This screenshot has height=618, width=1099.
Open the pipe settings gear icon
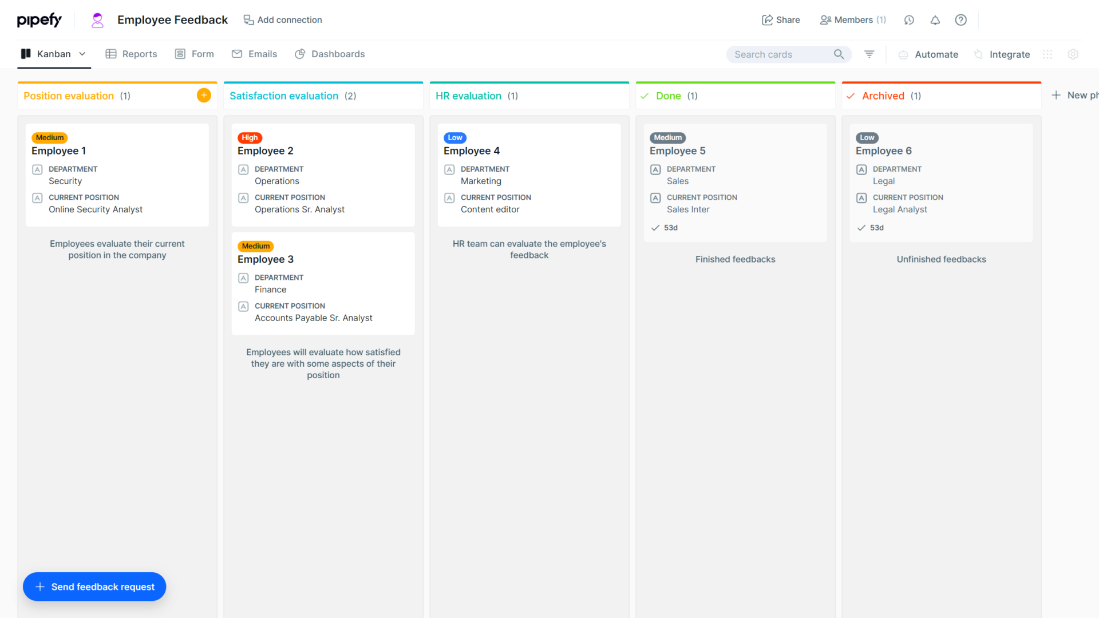pos(1073,54)
